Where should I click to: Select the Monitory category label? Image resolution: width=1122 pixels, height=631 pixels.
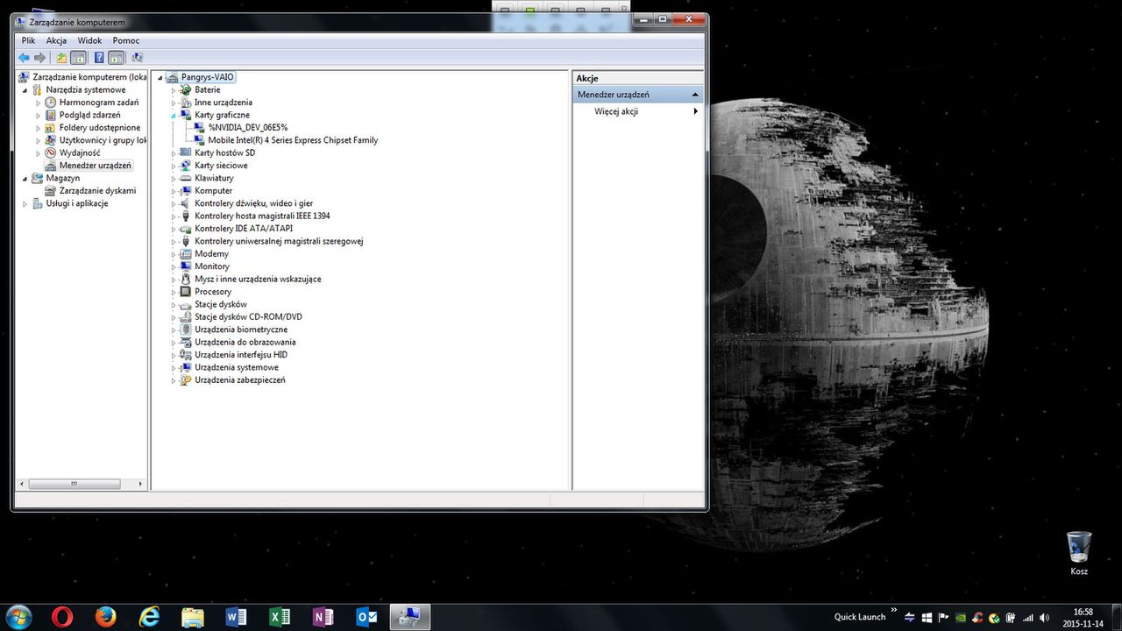(x=212, y=266)
